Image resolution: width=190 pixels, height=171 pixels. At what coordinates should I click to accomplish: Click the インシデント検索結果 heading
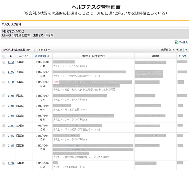pos(13,50)
